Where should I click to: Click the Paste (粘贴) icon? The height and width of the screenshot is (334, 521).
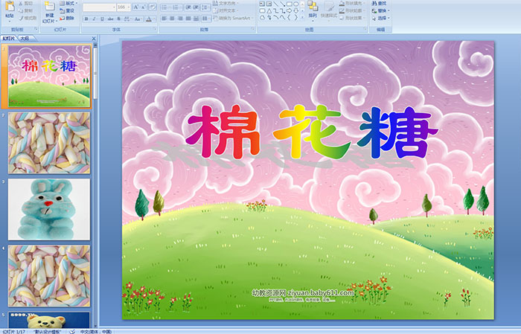[x=9, y=9]
